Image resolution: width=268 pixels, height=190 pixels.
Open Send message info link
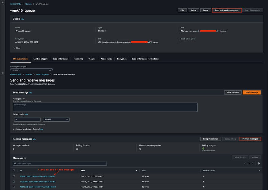click(30, 93)
